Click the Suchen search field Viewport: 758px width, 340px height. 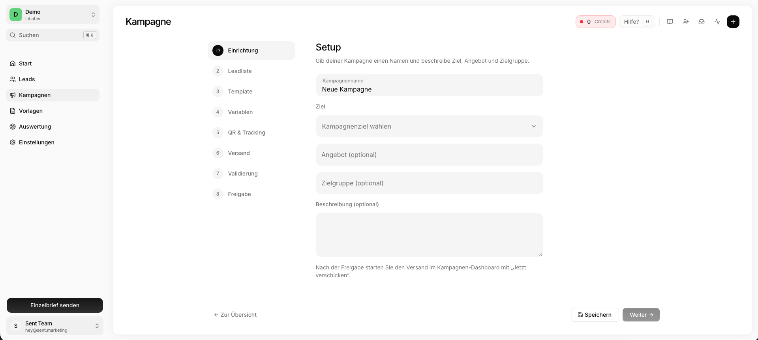pos(53,35)
